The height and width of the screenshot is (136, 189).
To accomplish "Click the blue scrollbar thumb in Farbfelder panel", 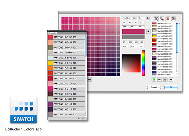I will click(x=86, y=46).
